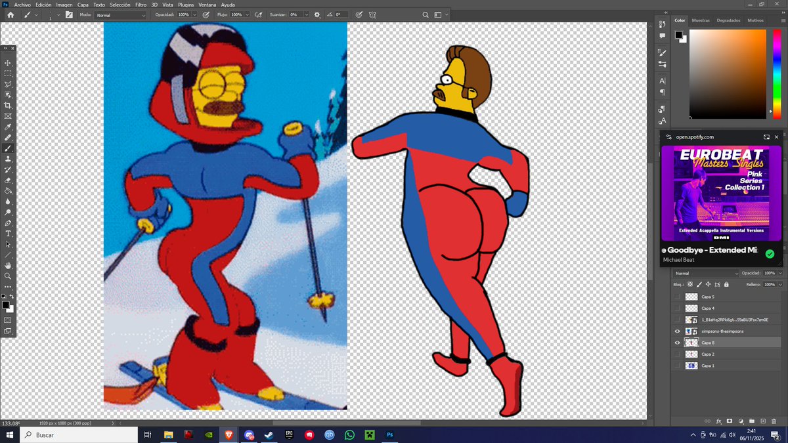Open the Opacidad dropdown in options bar

coord(195,14)
